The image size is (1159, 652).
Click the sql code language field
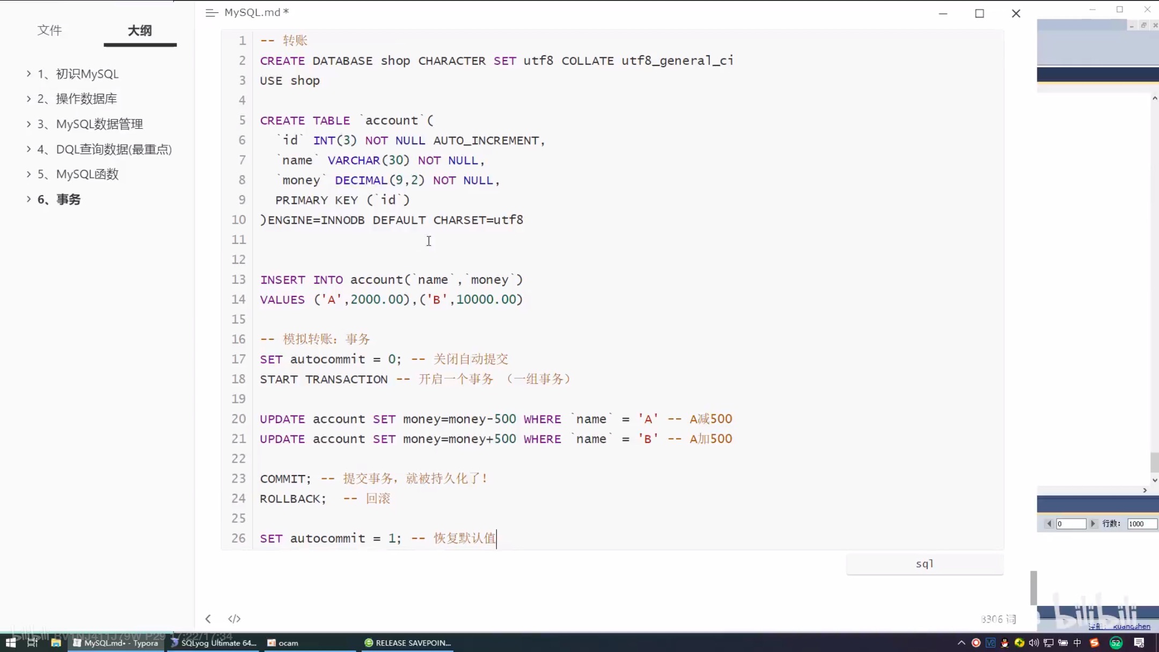pos(924,564)
